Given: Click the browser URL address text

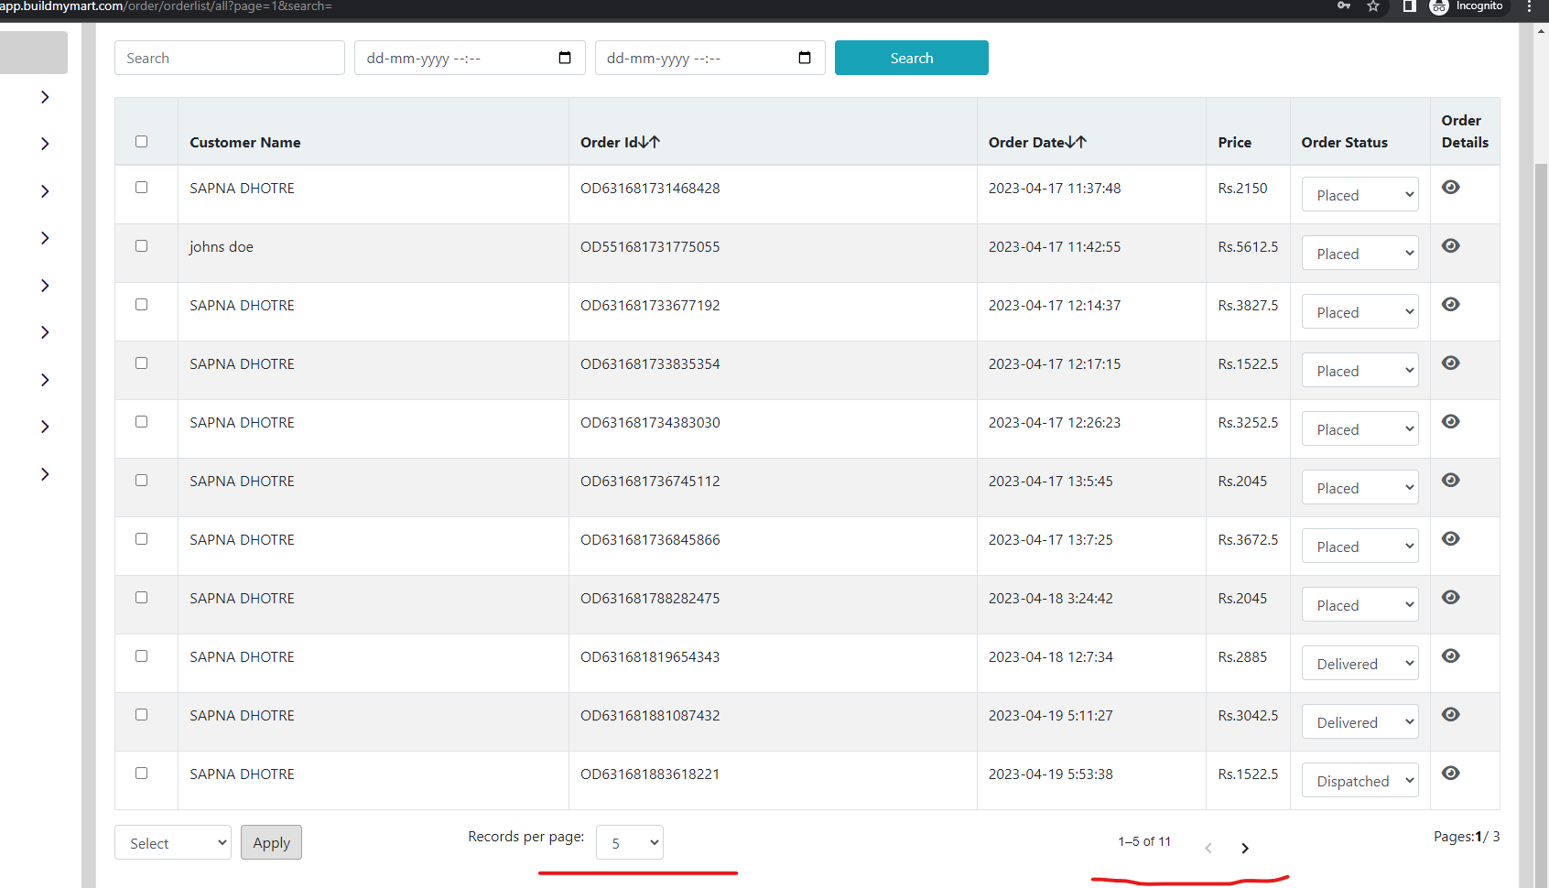Looking at the screenshot, I should click(166, 6).
